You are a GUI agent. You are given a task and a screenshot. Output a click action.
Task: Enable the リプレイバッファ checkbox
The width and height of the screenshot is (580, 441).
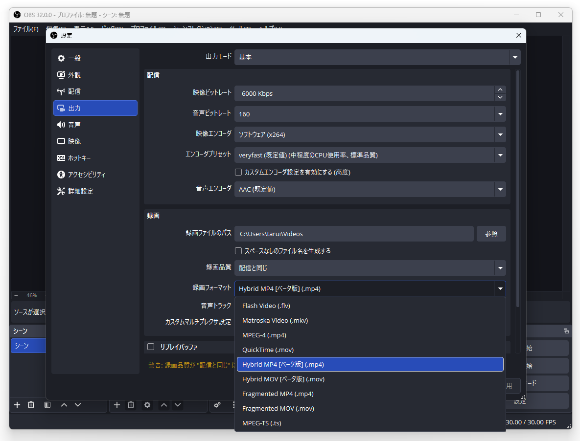[151, 347]
